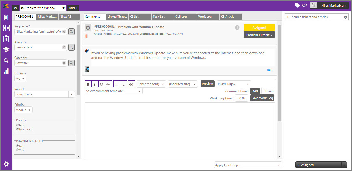The height and width of the screenshot is (171, 352).
Task: Click search info icon in right panel
Action: (346, 17)
